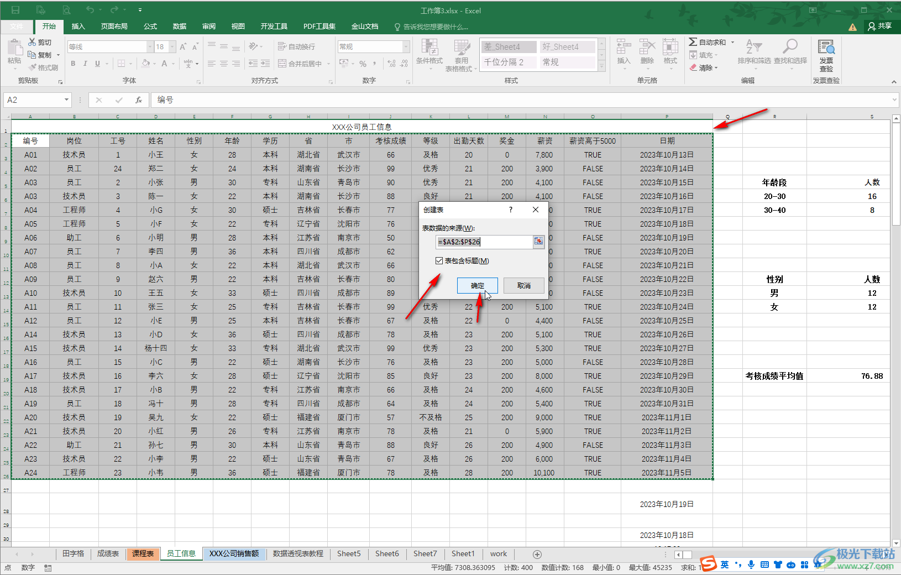
Task: Click the 确定 button in 创建表 dialog
Action: (478, 286)
